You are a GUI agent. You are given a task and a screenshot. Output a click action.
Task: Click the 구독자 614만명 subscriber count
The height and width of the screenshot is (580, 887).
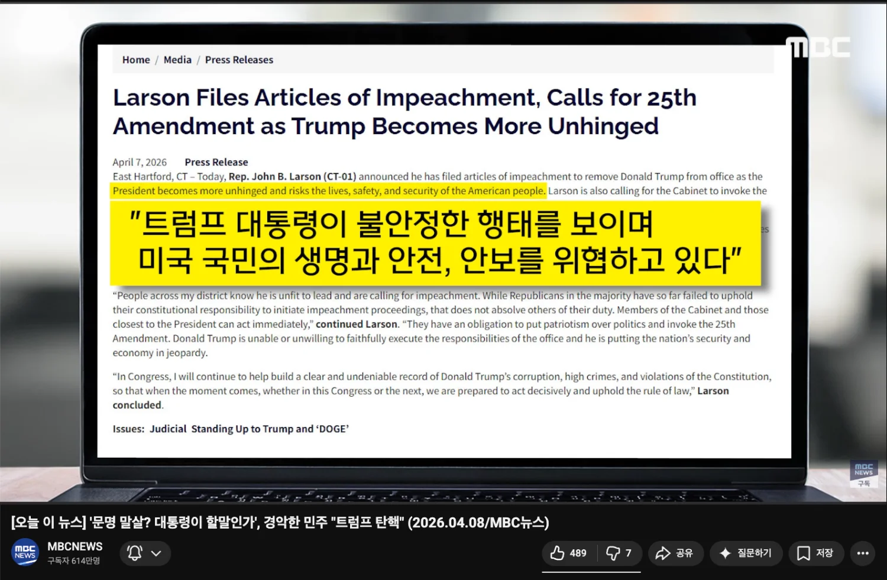[74, 560]
